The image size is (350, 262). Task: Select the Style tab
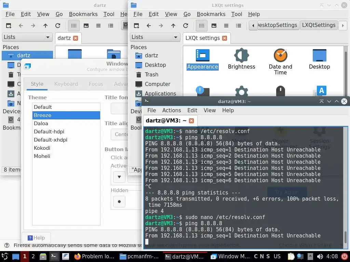37,84
